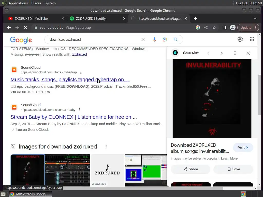Viewport: 263px width, 197px height.
Task: Click the Visit button for Boomplay
Action: coord(243,147)
